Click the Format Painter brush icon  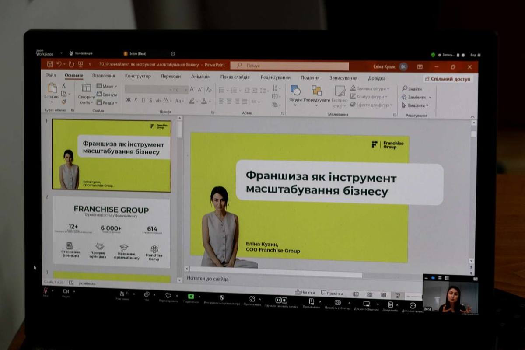(x=64, y=101)
